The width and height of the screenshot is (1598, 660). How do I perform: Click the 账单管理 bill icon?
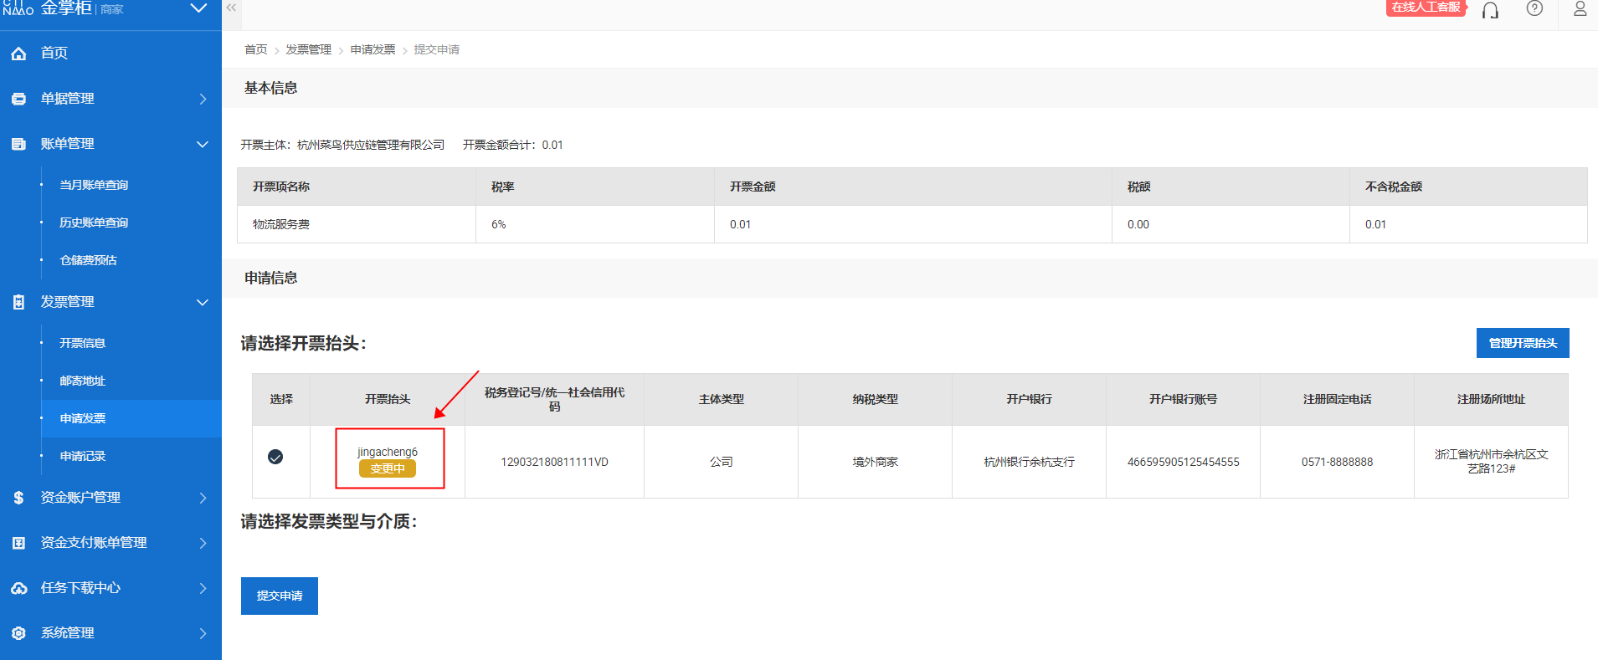coord(18,144)
